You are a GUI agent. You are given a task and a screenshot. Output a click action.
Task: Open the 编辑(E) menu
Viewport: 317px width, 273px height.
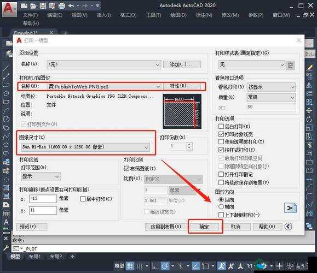(x=55, y=15)
